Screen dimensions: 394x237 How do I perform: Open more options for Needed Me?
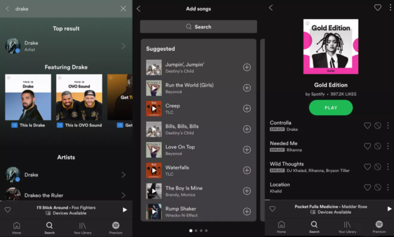point(388,146)
